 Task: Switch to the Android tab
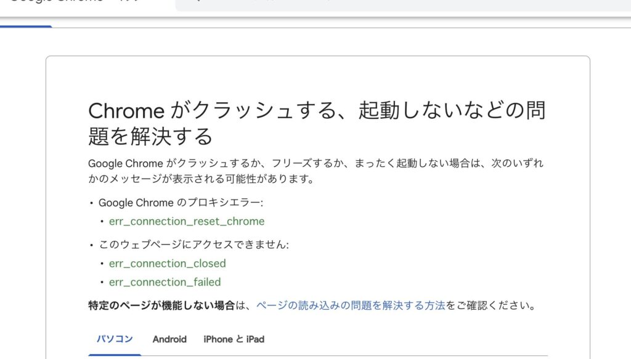[x=169, y=339]
